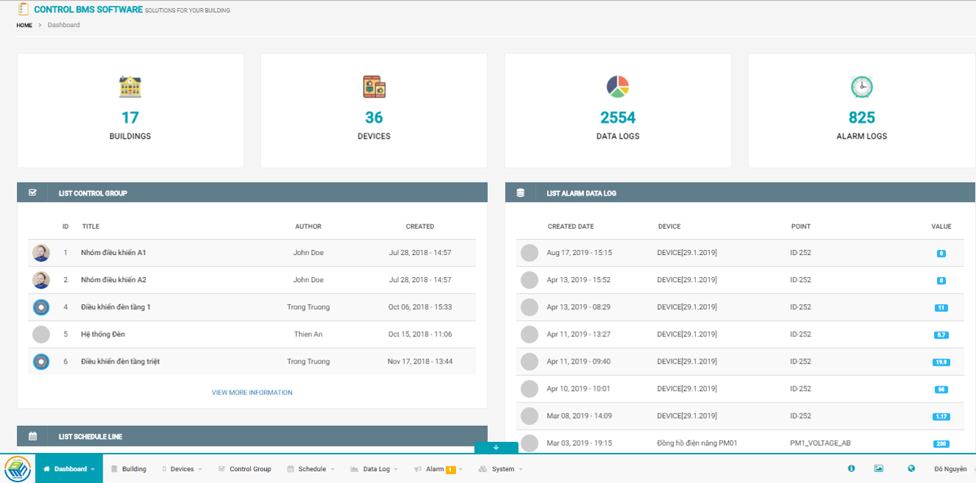Click the Buildings house icon
Viewport: 976px width, 483px height.
pyautogui.click(x=130, y=87)
